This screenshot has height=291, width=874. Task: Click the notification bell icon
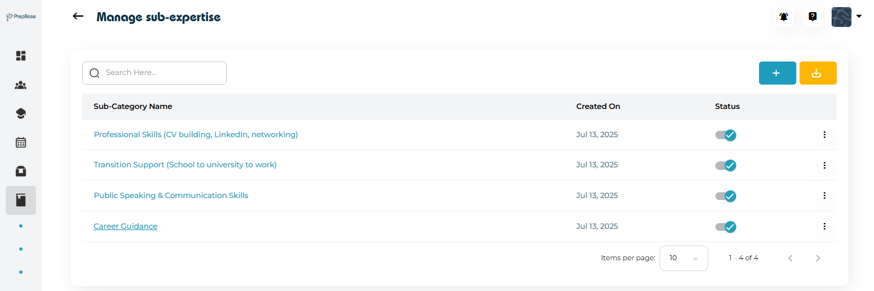[x=783, y=17]
